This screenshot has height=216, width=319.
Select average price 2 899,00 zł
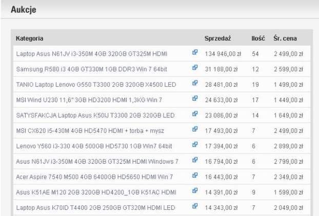pos(288,146)
